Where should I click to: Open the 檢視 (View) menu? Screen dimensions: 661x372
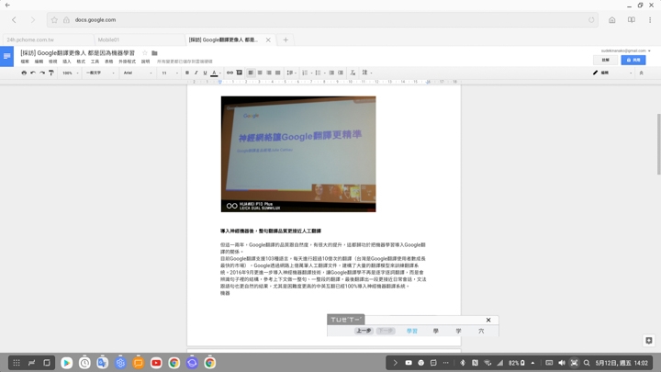52,62
